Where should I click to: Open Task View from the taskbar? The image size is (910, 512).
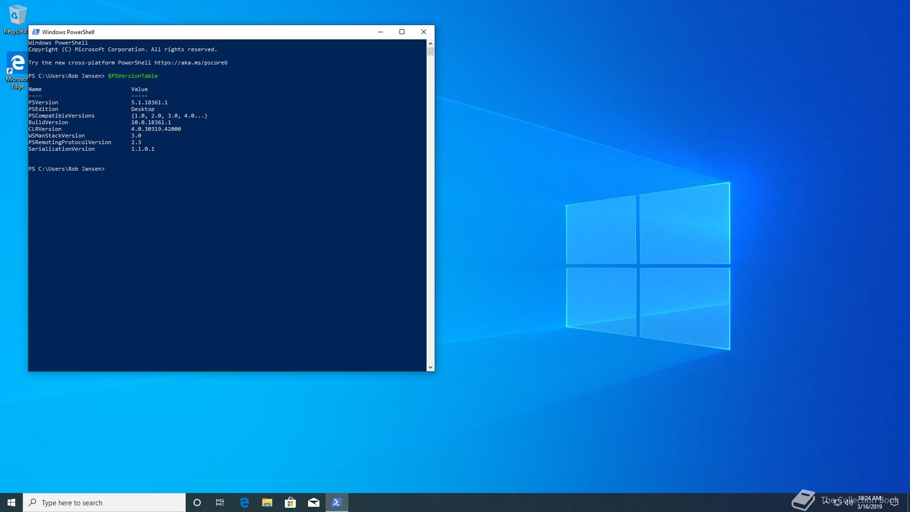(x=220, y=503)
